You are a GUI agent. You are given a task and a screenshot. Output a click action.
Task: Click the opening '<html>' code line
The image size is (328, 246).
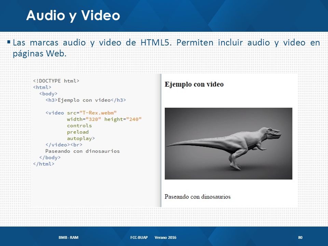tap(42, 87)
